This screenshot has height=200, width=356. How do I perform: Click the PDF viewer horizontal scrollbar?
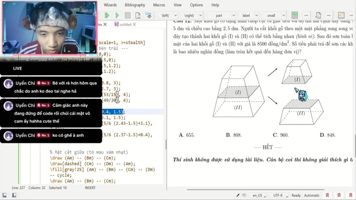click(x=256, y=189)
